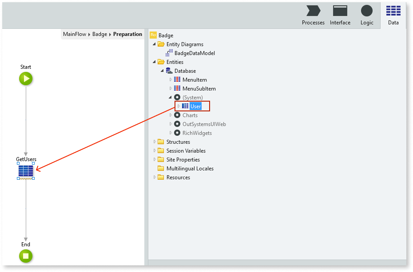Click the Data tab icon
Viewport: 413px width, 272px height.
click(393, 12)
